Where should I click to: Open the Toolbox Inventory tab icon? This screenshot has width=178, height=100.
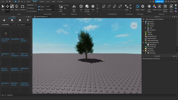(x=12, y=20)
